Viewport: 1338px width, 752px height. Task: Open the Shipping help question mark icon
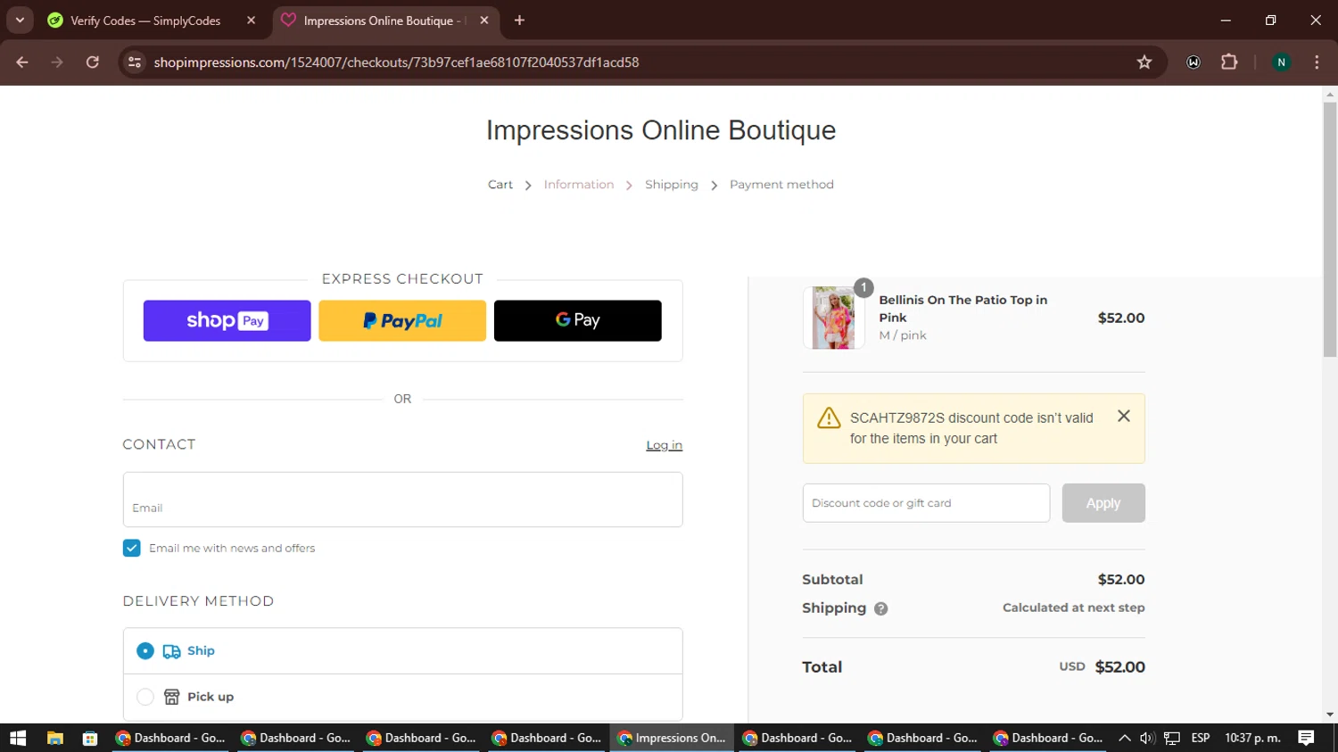pyautogui.click(x=881, y=608)
